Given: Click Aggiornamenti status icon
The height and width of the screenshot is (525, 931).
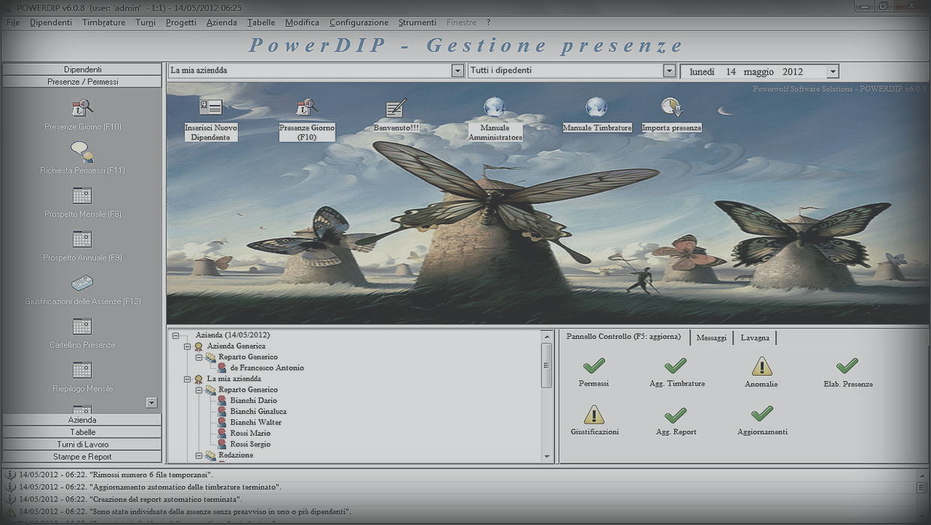Looking at the screenshot, I should 762,414.
